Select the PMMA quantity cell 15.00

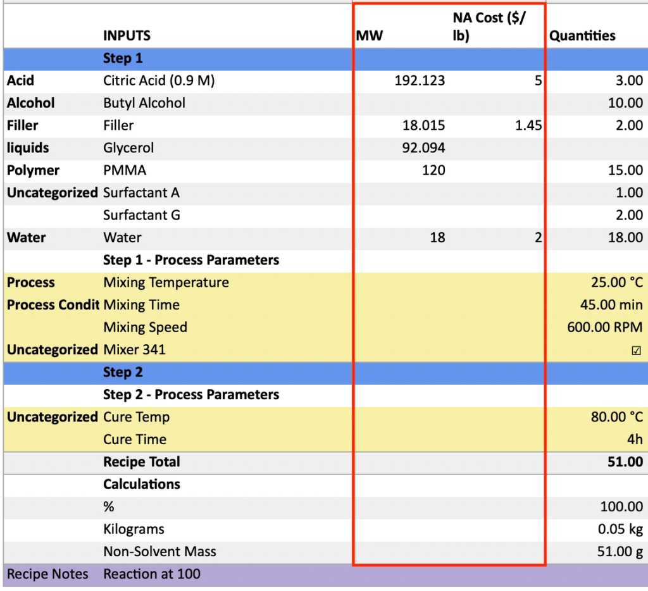tap(625, 171)
